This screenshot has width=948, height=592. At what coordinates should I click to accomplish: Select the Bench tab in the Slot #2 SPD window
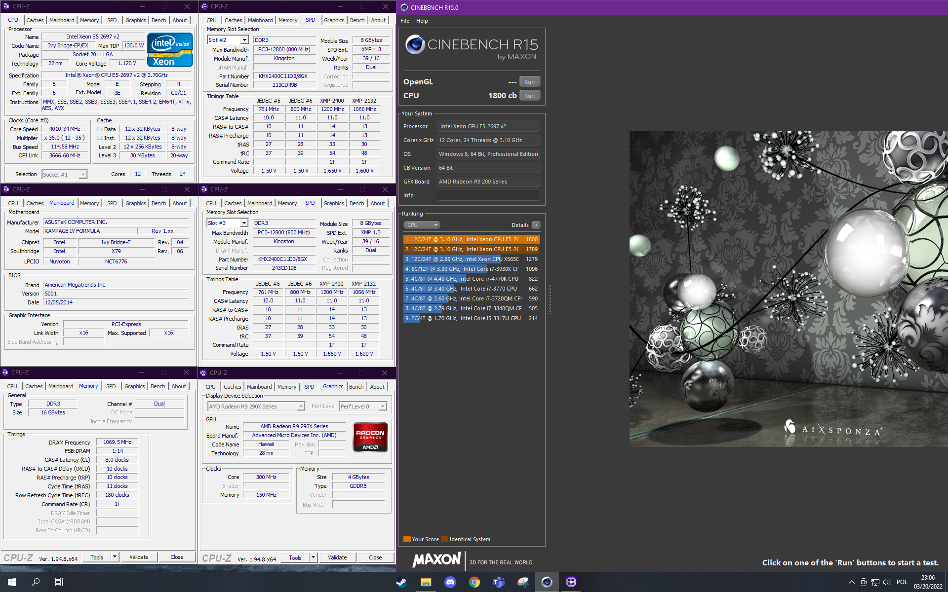point(357,20)
